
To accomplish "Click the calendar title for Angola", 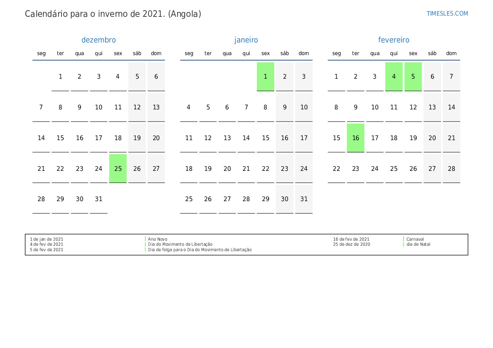I will coord(113,14).
